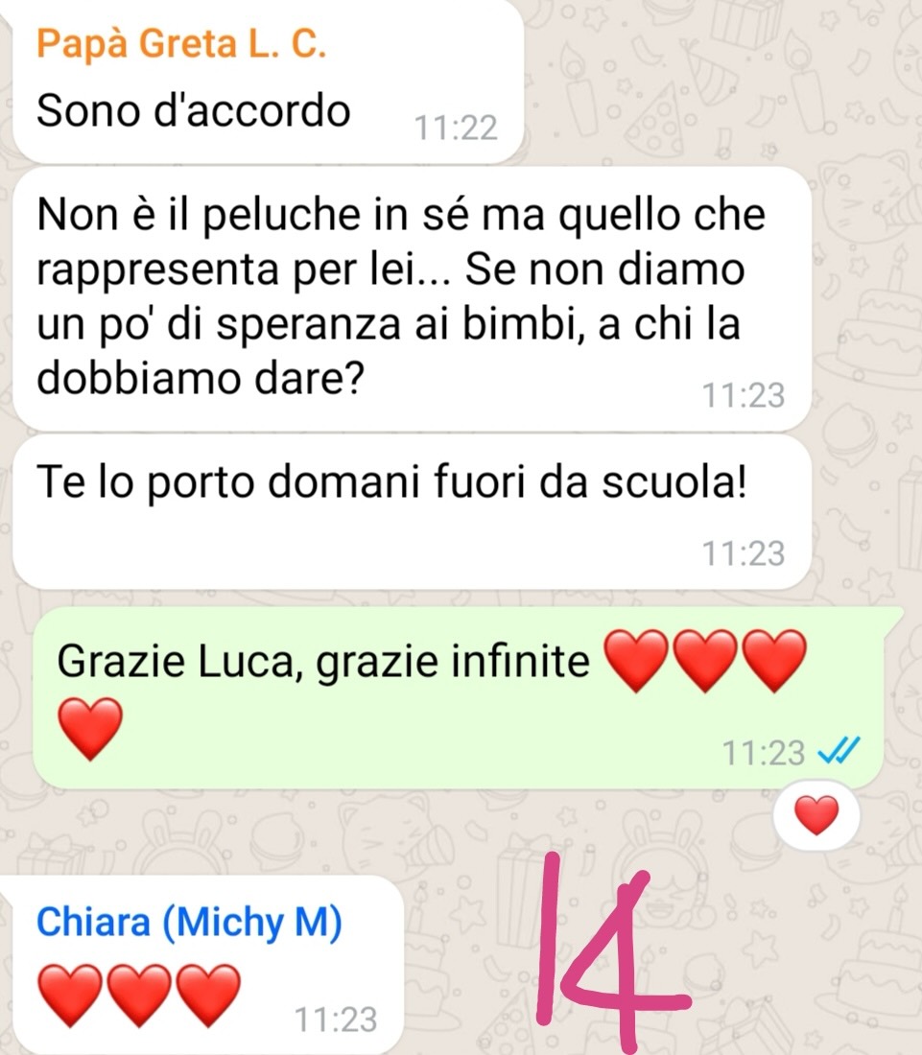Tap the first heart after 'grazie infinite'
The height and width of the screenshot is (1055, 922).
click(x=636, y=661)
